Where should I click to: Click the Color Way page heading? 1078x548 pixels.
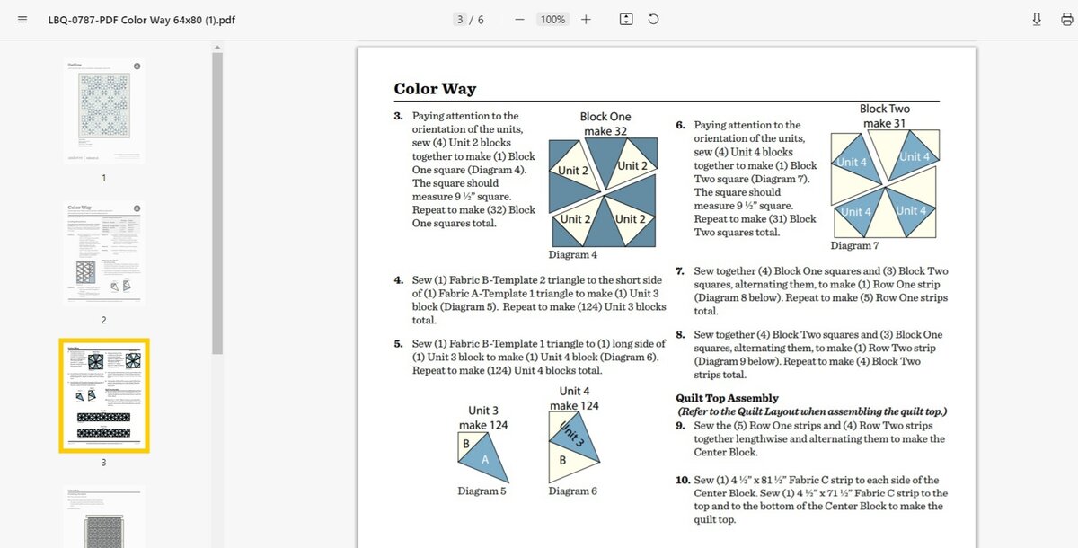coord(435,89)
